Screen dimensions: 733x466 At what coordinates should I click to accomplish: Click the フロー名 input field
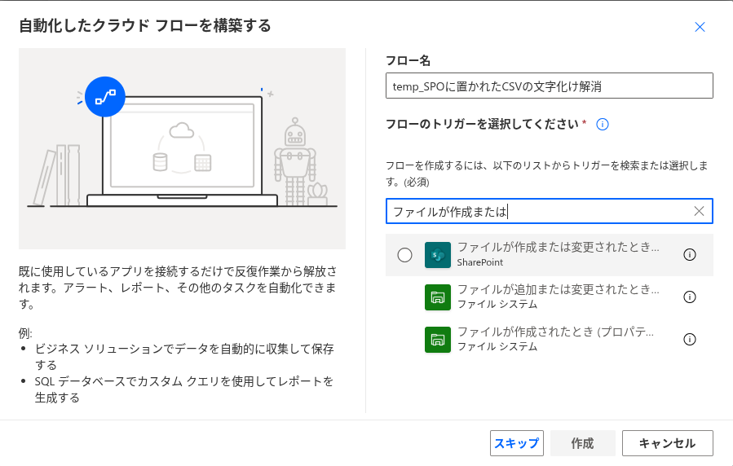point(550,86)
